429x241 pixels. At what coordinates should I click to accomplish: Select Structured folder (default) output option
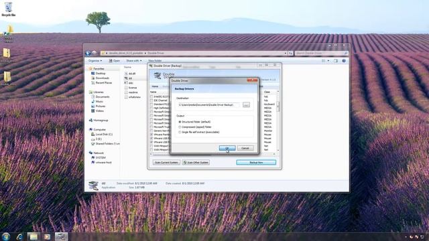tap(194, 122)
